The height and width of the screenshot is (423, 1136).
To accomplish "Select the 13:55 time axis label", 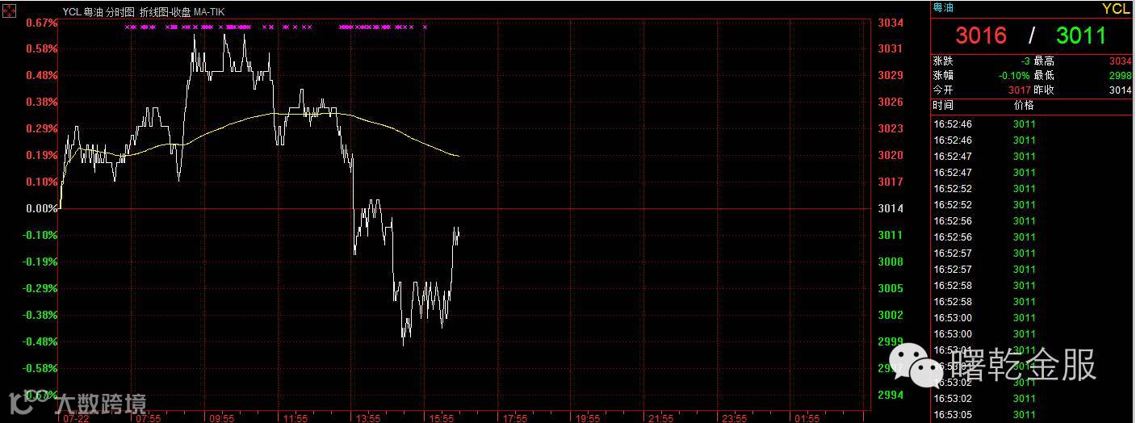I will [368, 418].
